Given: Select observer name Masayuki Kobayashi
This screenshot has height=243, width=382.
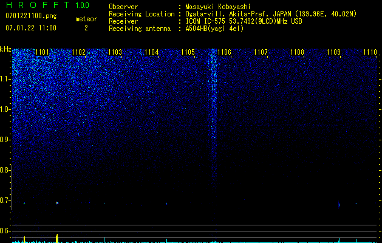Looking at the screenshot, I should (218, 7).
